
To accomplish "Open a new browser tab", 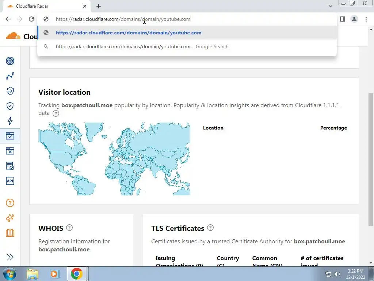I will coord(99,6).
